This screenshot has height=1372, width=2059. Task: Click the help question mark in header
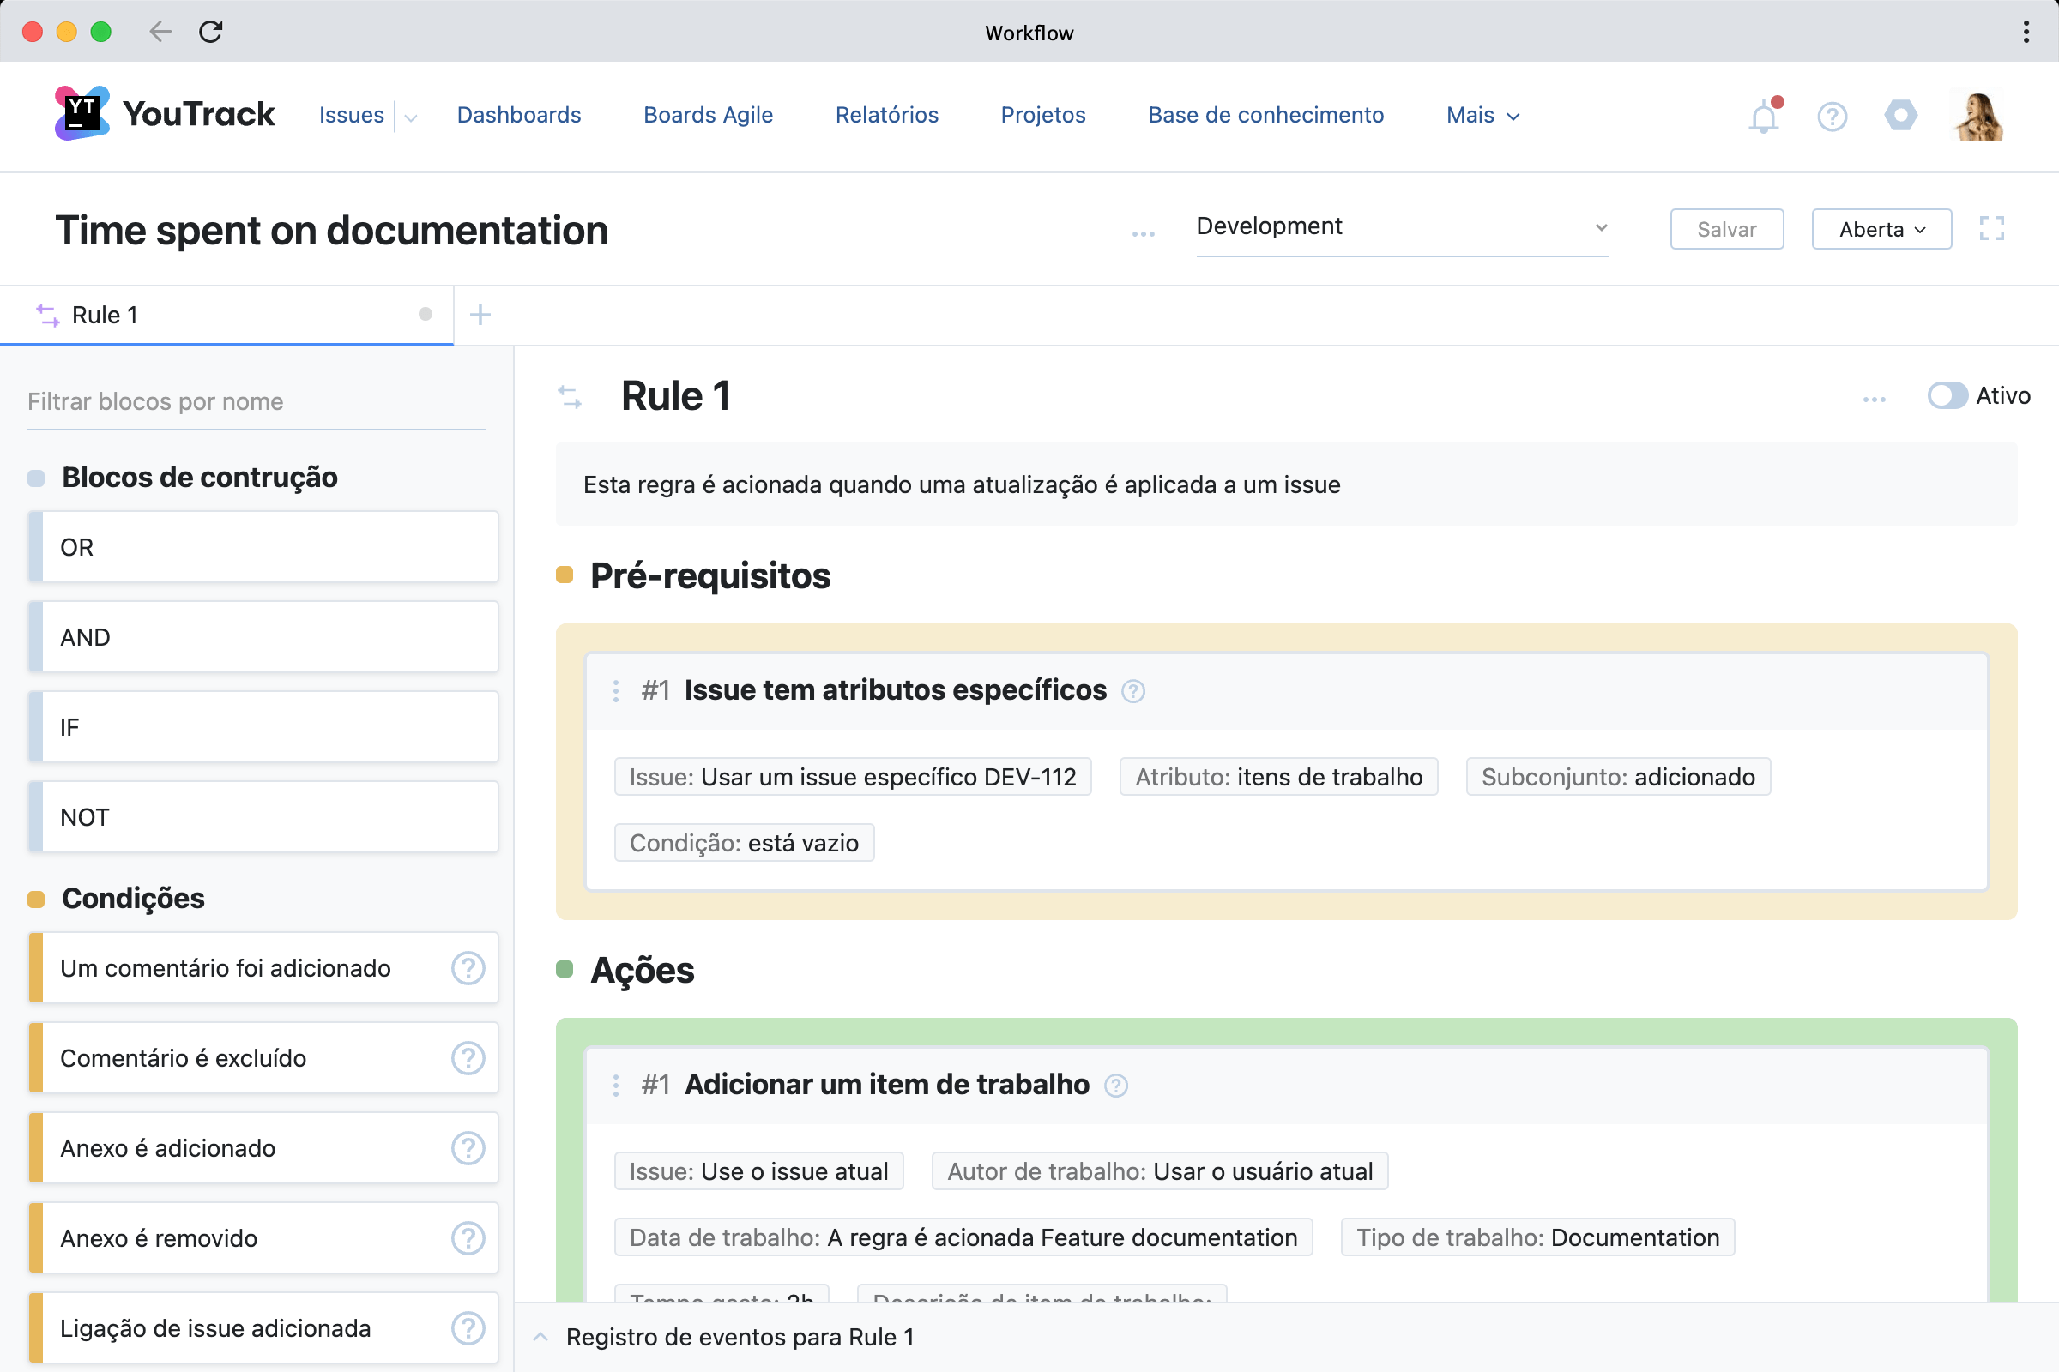[x=1832, y=117]
